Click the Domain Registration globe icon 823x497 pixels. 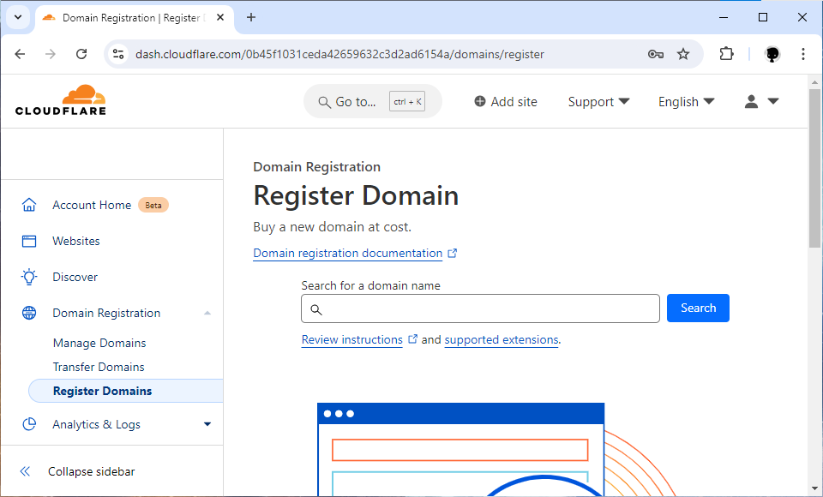pyautogui.click(x=29, y=313)
